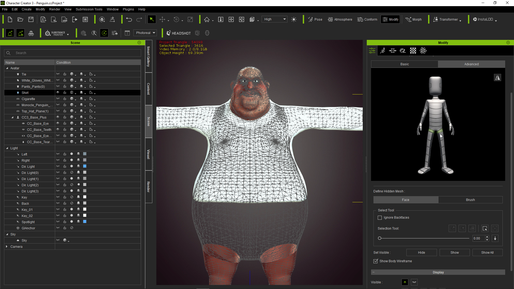The image size is (514, 289).
Task: Switch to the Basic tab
Action: tap(405, 64)
